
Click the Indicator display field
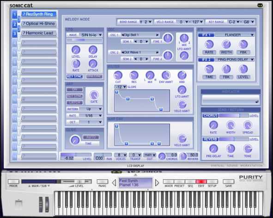231,100
